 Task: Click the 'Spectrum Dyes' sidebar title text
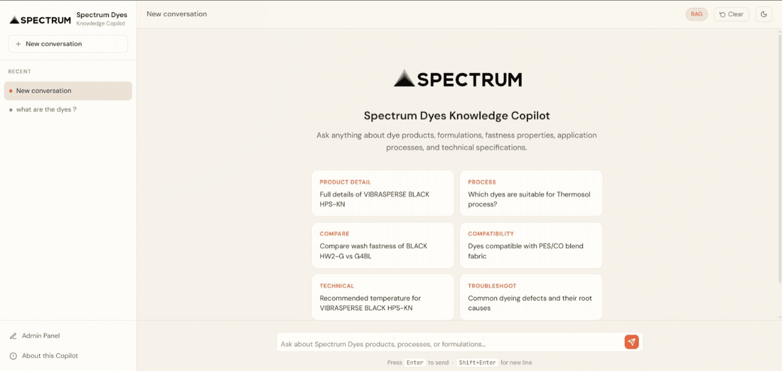[x=102, y=15]
